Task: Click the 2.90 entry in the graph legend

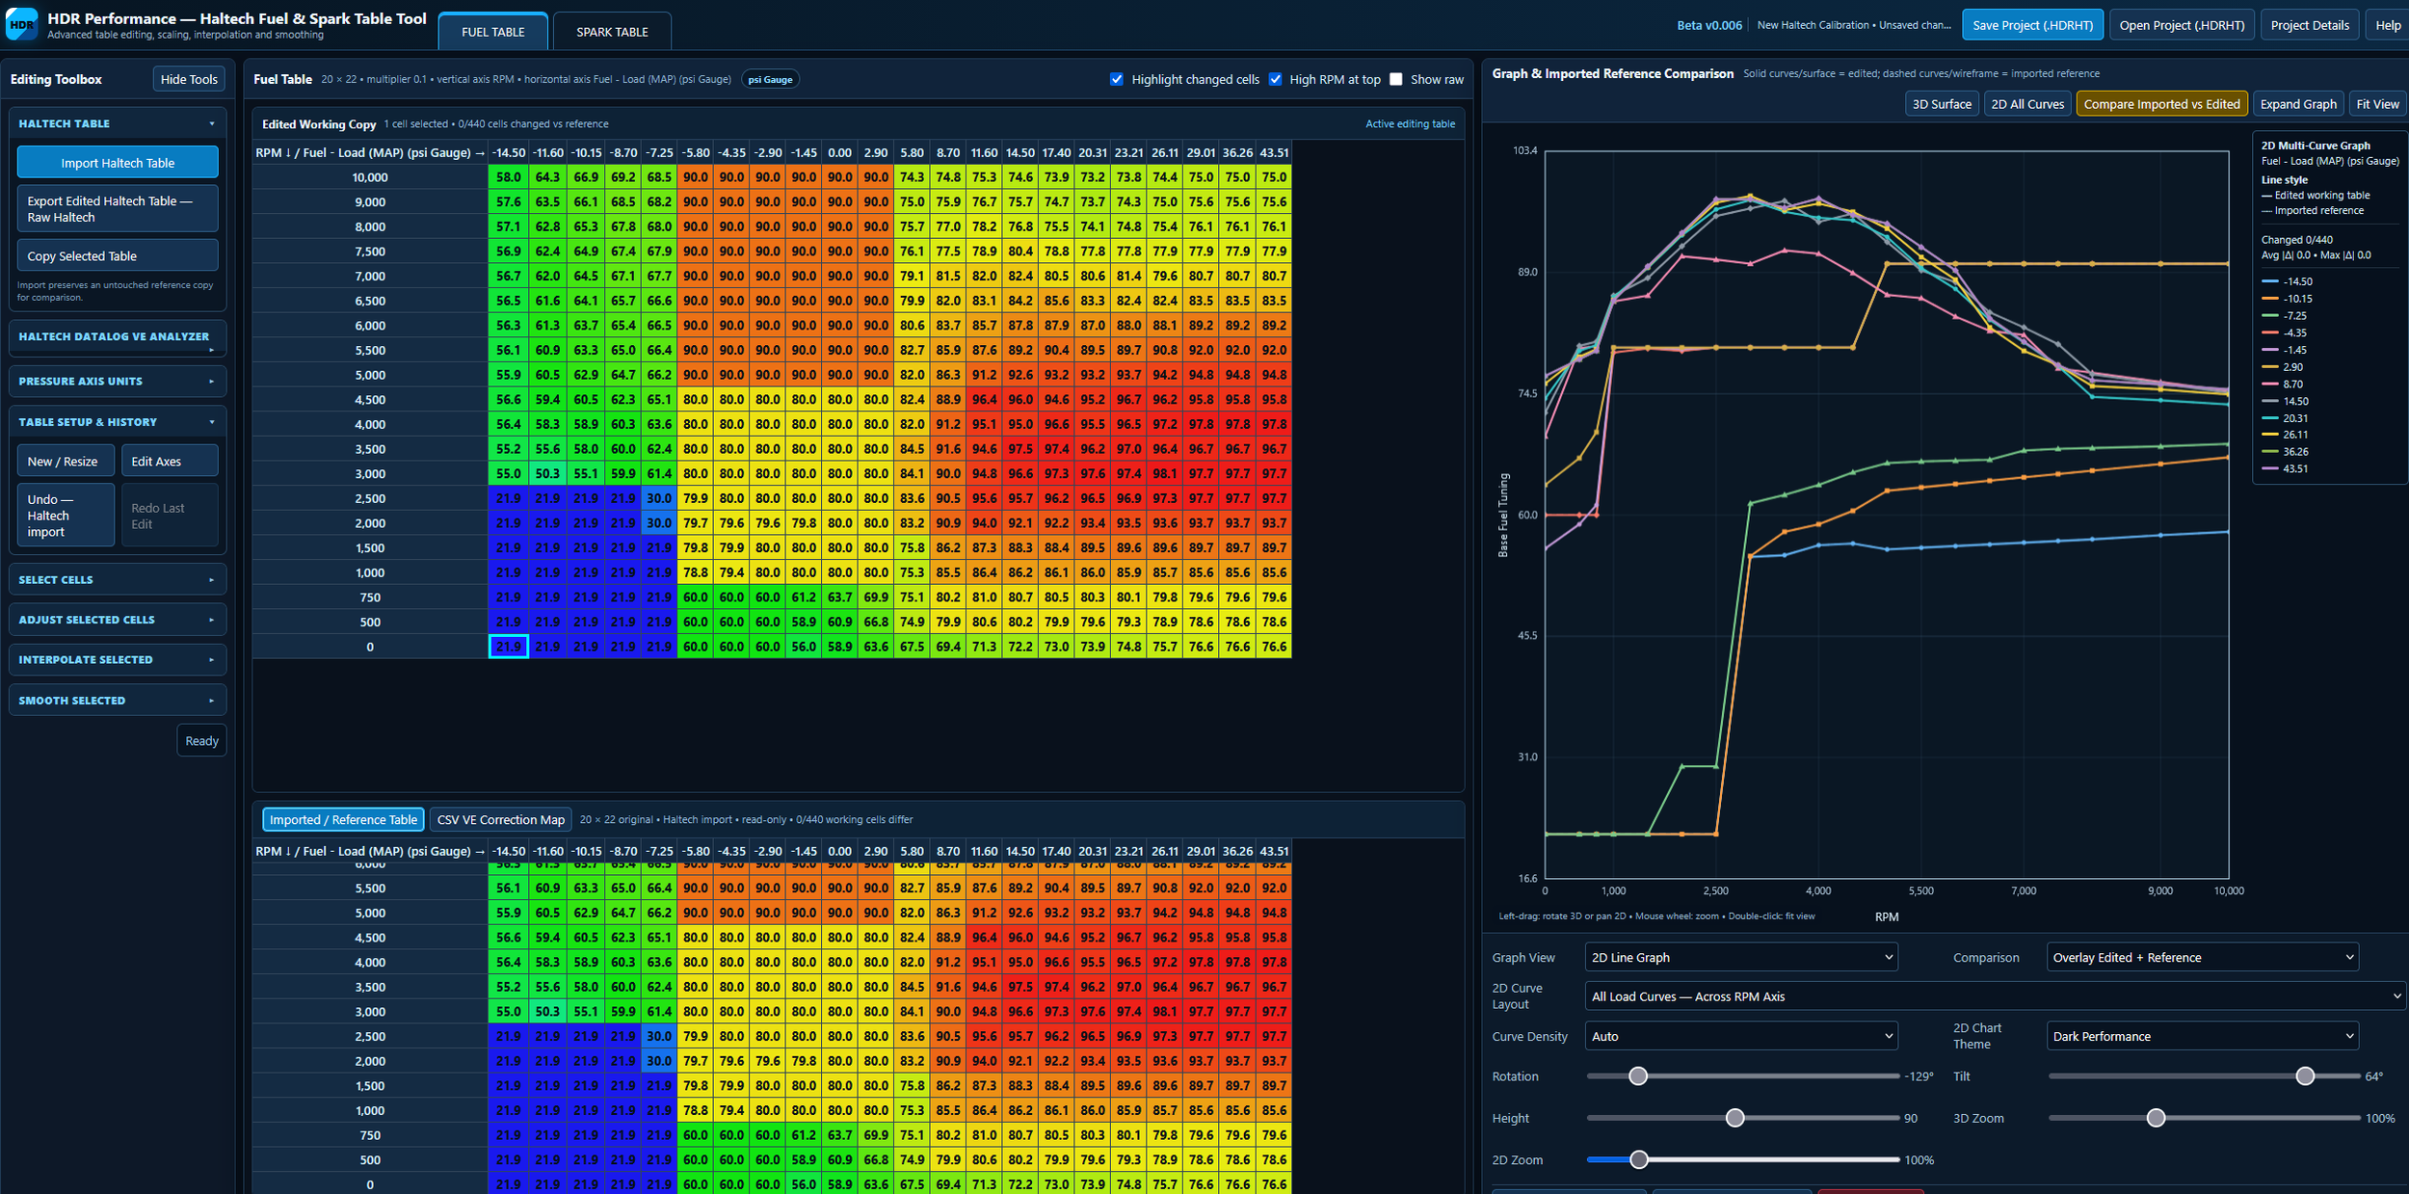Action: coord(2284,367)
